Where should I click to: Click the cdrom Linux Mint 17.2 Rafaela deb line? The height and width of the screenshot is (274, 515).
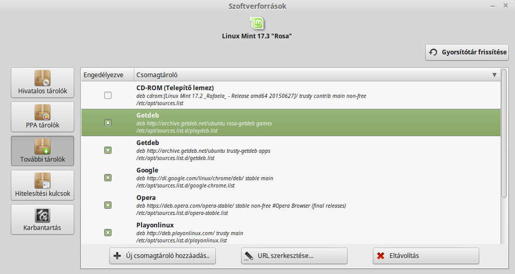pos(251,96)
